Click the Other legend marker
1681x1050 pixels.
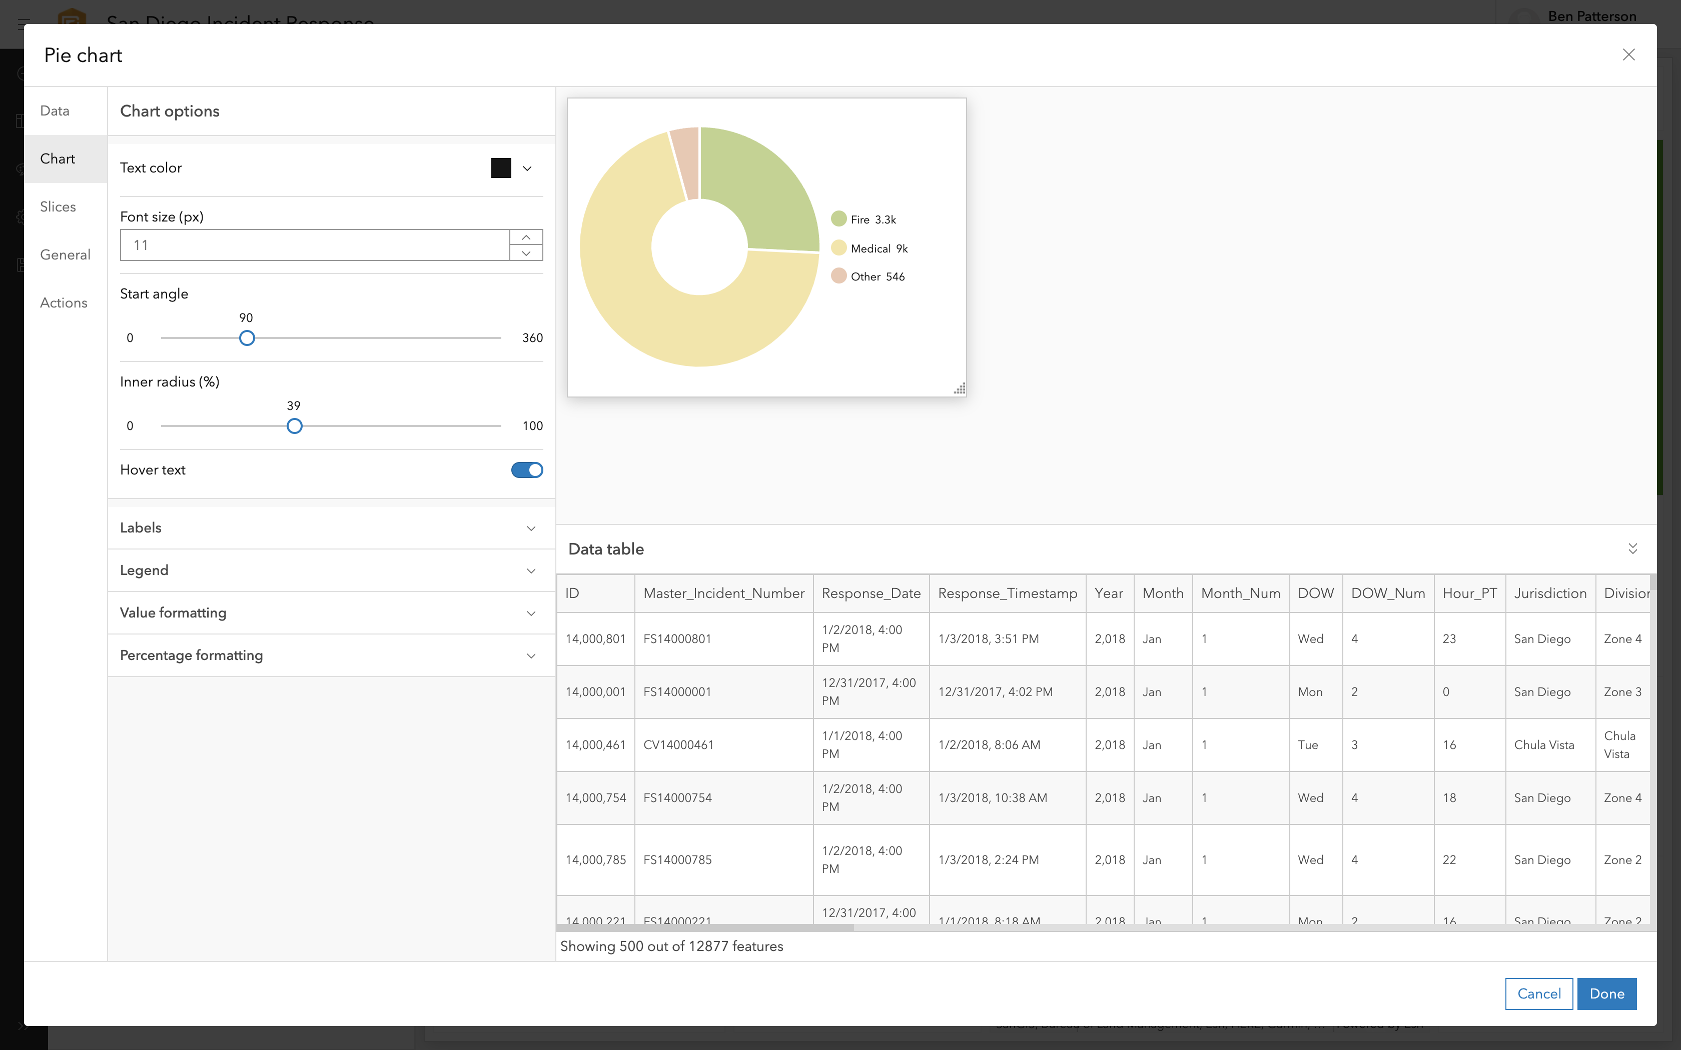coord(838,276)
